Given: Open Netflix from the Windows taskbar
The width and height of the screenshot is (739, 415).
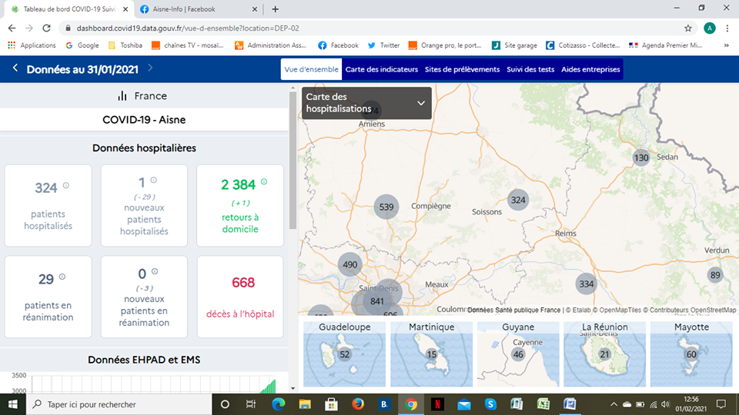Looking at the screenshot, I should pos(437,404).
